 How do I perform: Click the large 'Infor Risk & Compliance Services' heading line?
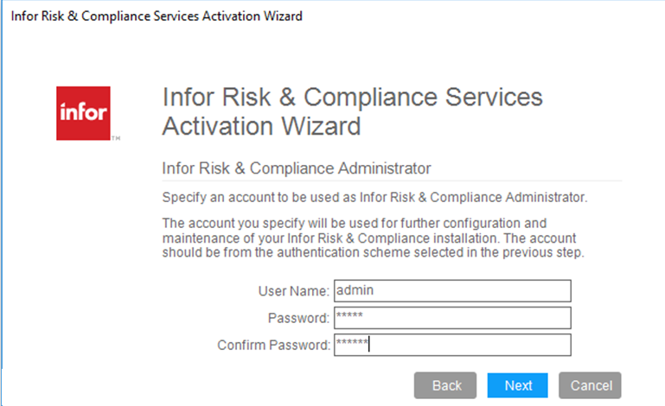352,97
